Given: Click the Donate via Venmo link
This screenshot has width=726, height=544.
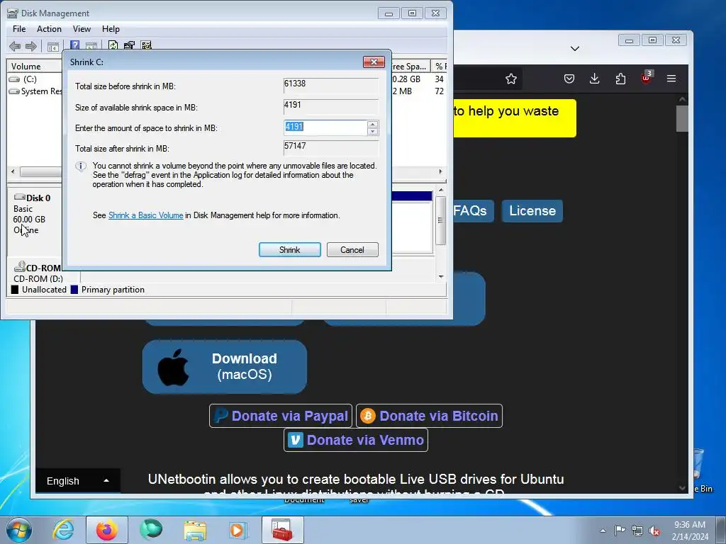Looking at the screenshot, I should 356,440.
